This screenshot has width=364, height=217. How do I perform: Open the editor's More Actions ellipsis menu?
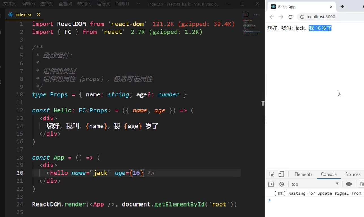[x=256, y=14]
